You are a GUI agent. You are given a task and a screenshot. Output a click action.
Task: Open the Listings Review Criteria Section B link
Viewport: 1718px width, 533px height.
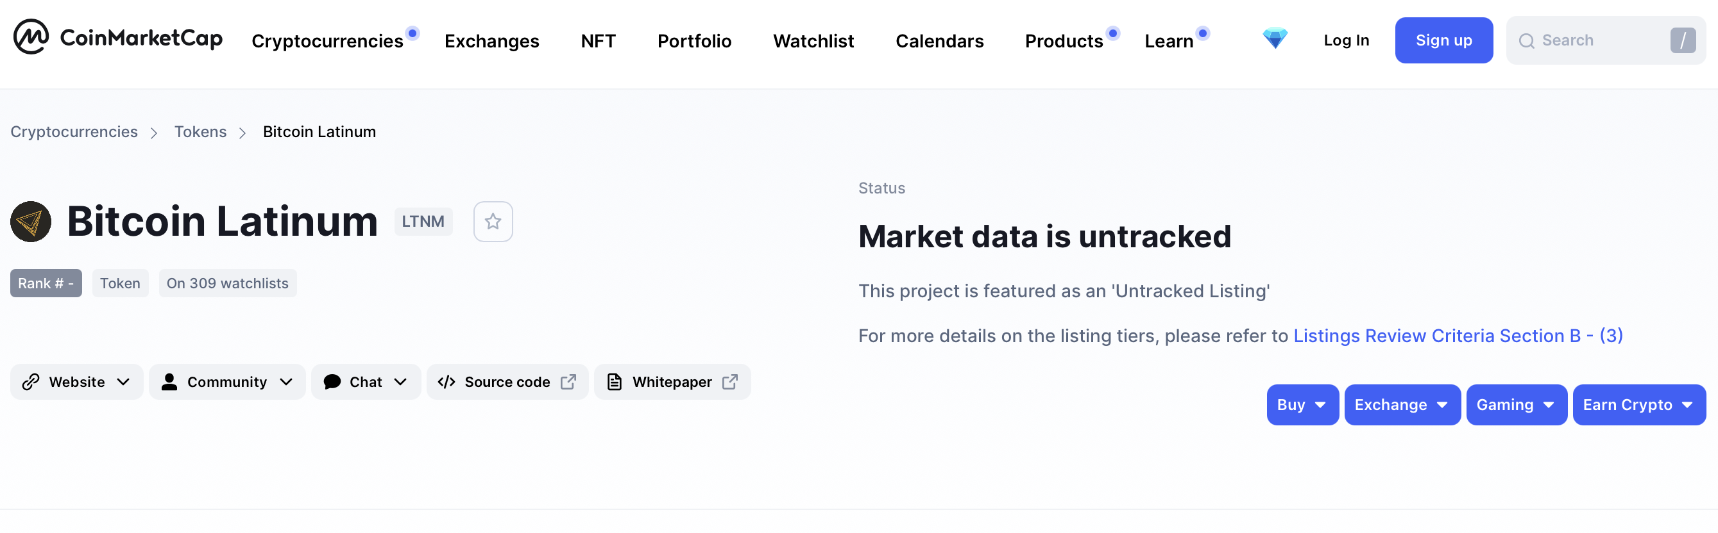point(1458,335)
